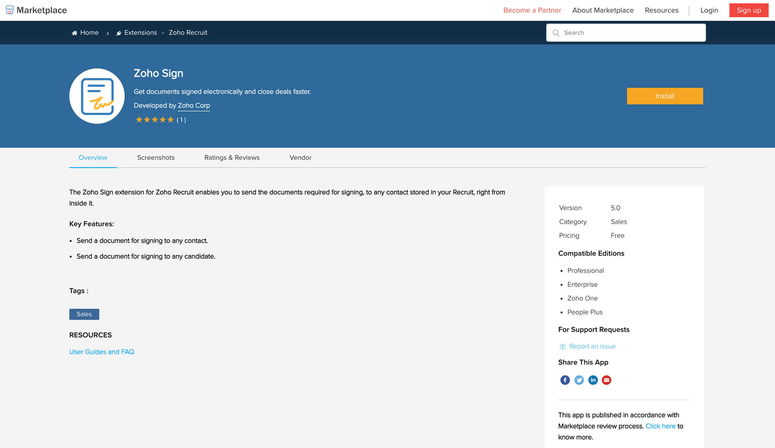This screenshot has width=775, height=448.
Task: Share app via Twitter icon
Action: click(x=579, y=380)
